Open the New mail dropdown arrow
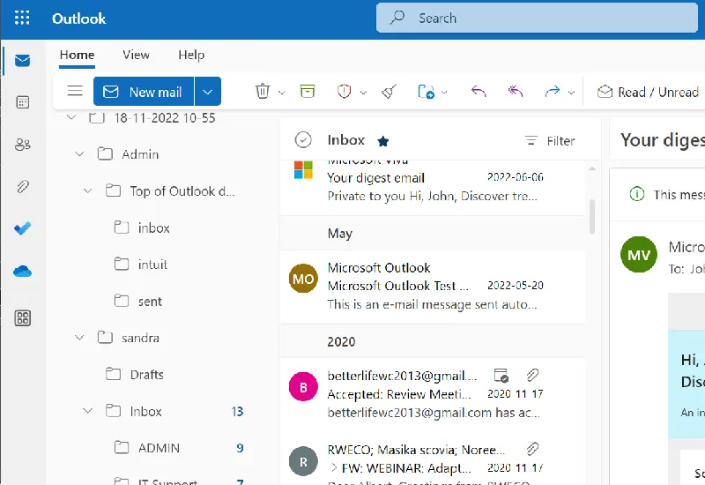This screenshot has width=705, height=485. pos(207,92)
